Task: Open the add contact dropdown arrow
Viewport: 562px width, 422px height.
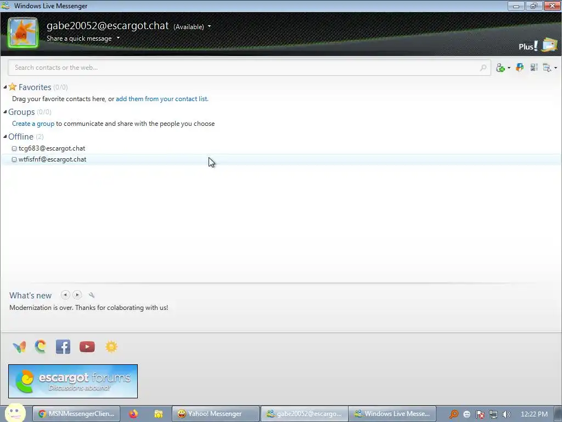Action: click(x=509, y=68)
